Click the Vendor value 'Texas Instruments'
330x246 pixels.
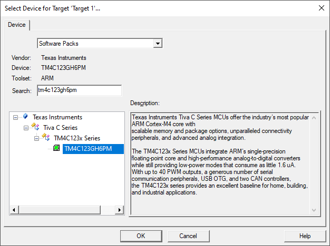64,58
